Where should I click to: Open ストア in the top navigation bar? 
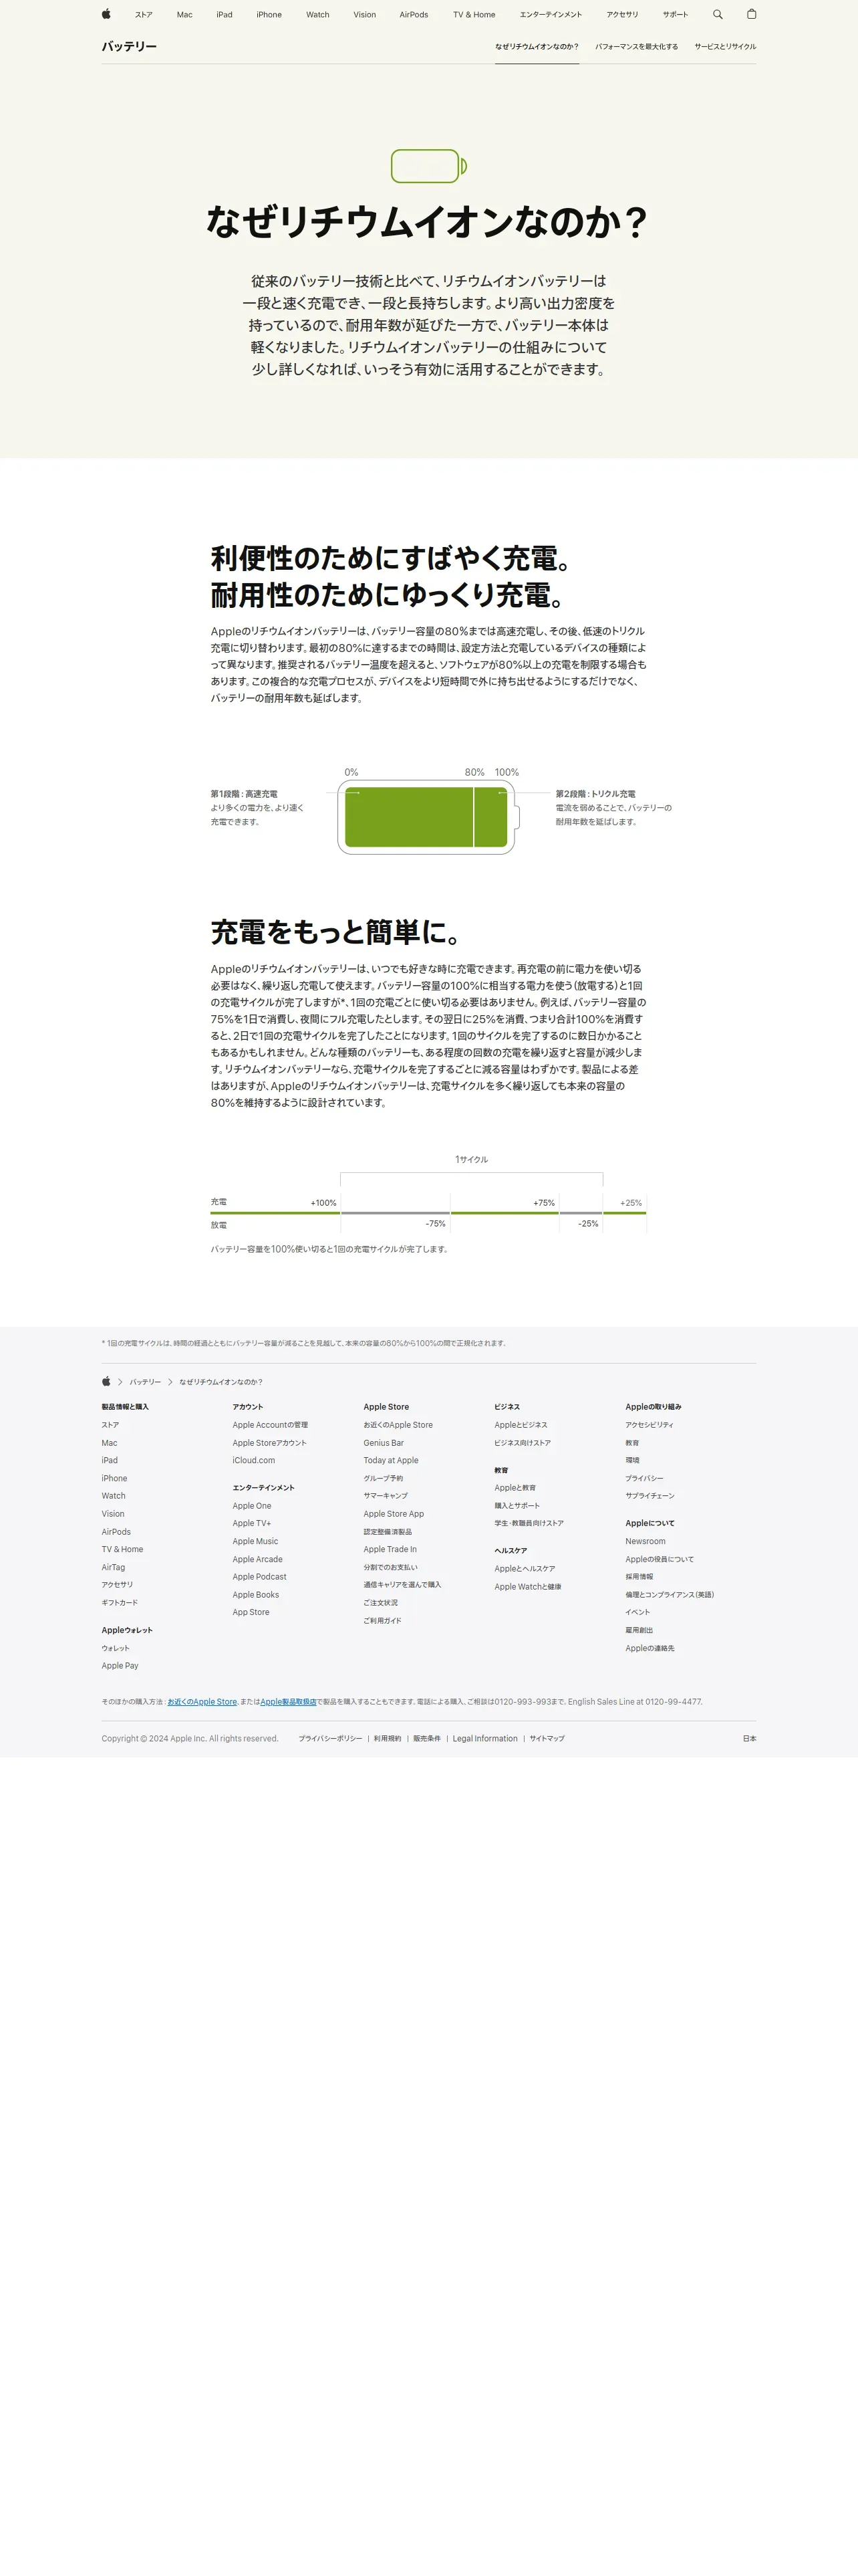pos(144,15)
